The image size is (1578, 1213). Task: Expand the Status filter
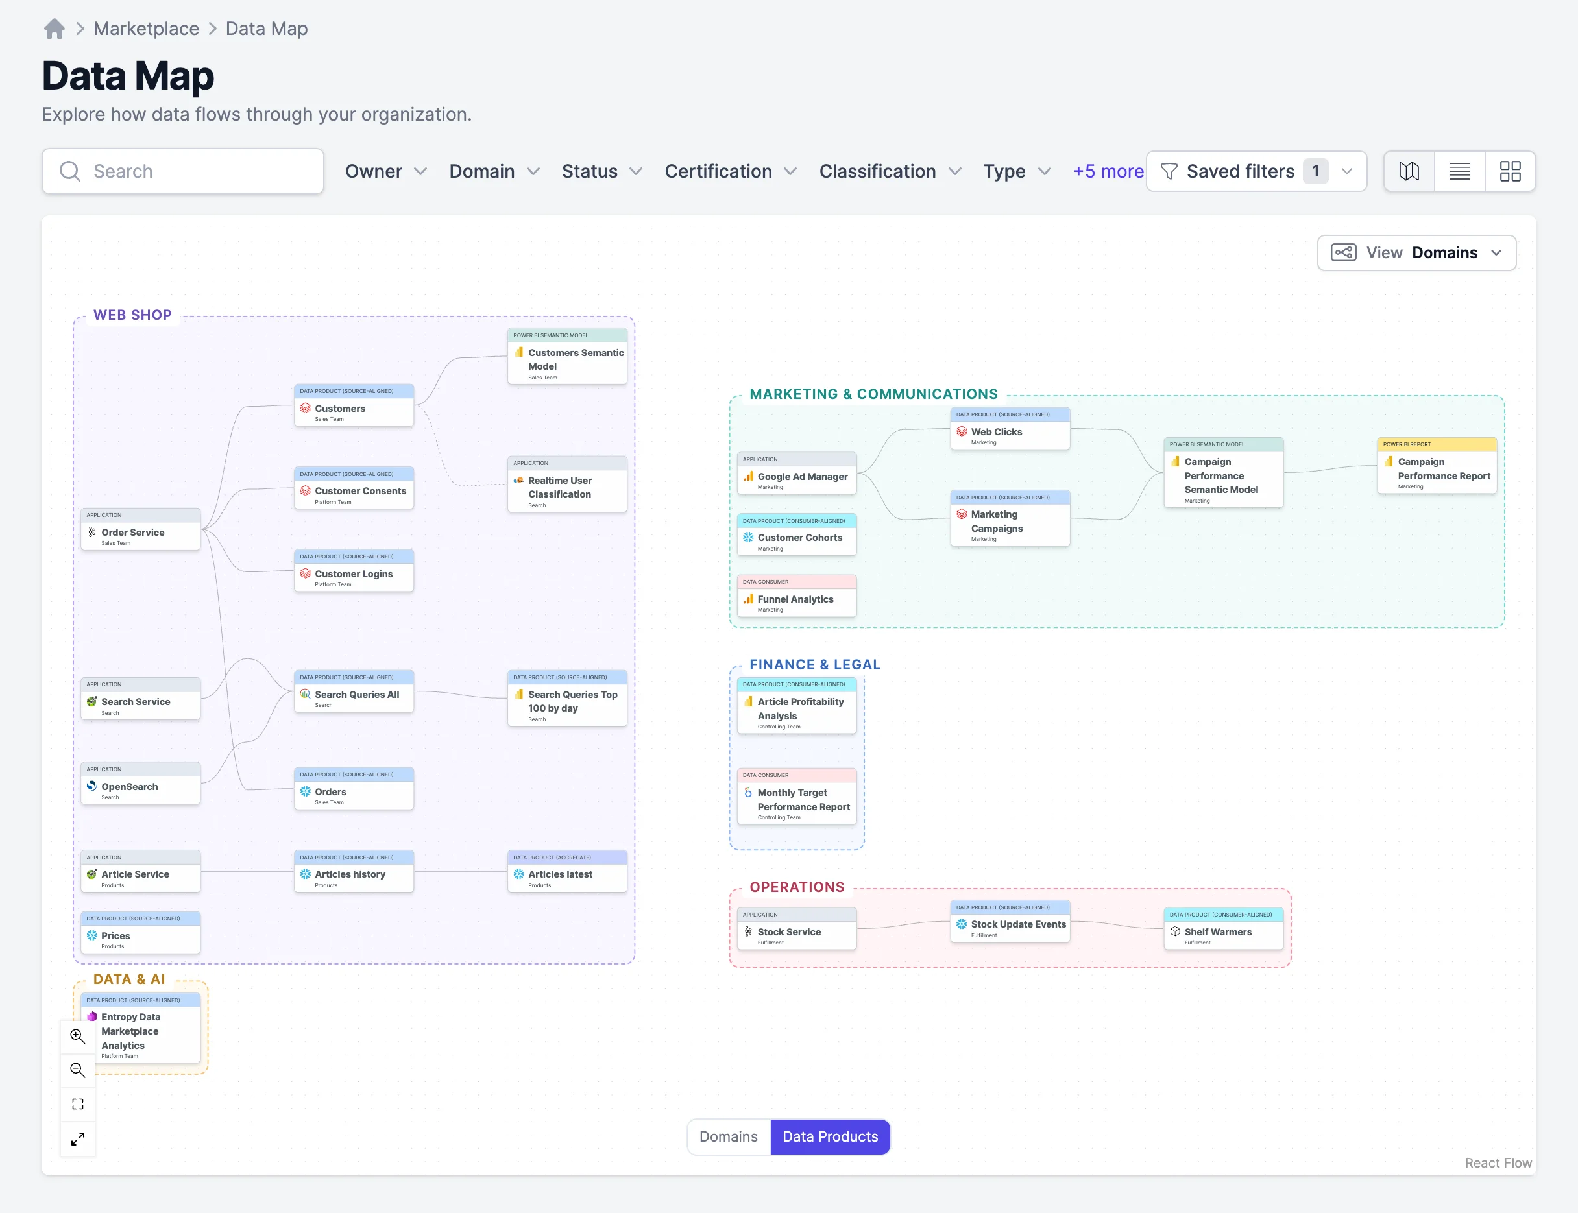[x=602, y=171]
